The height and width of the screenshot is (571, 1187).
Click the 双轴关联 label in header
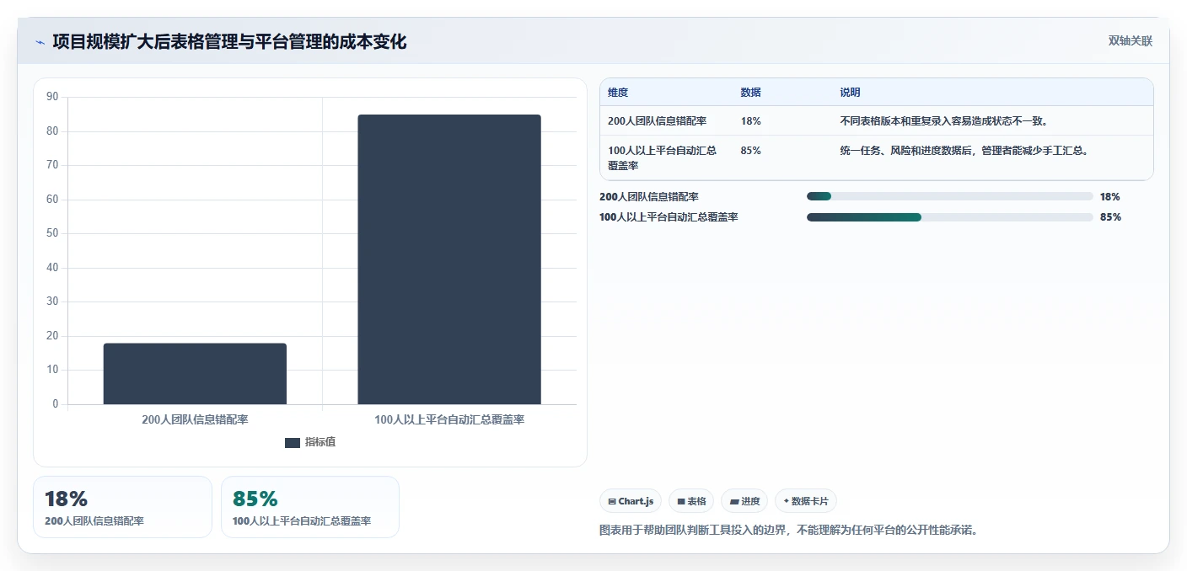pyautogui.click(x=1130, y=41)
